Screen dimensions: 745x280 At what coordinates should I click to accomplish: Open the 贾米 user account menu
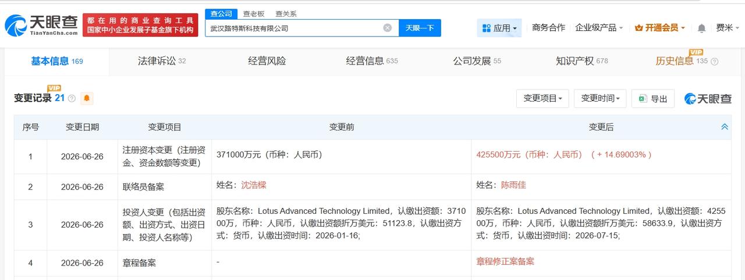[x=728, y=28]
